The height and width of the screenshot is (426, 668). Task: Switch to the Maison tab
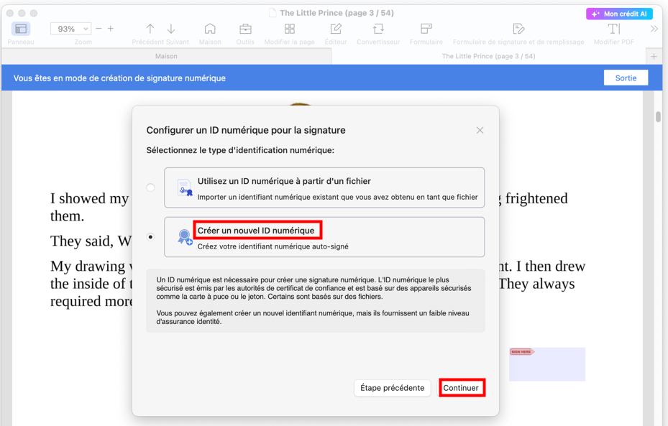point(168,55)
